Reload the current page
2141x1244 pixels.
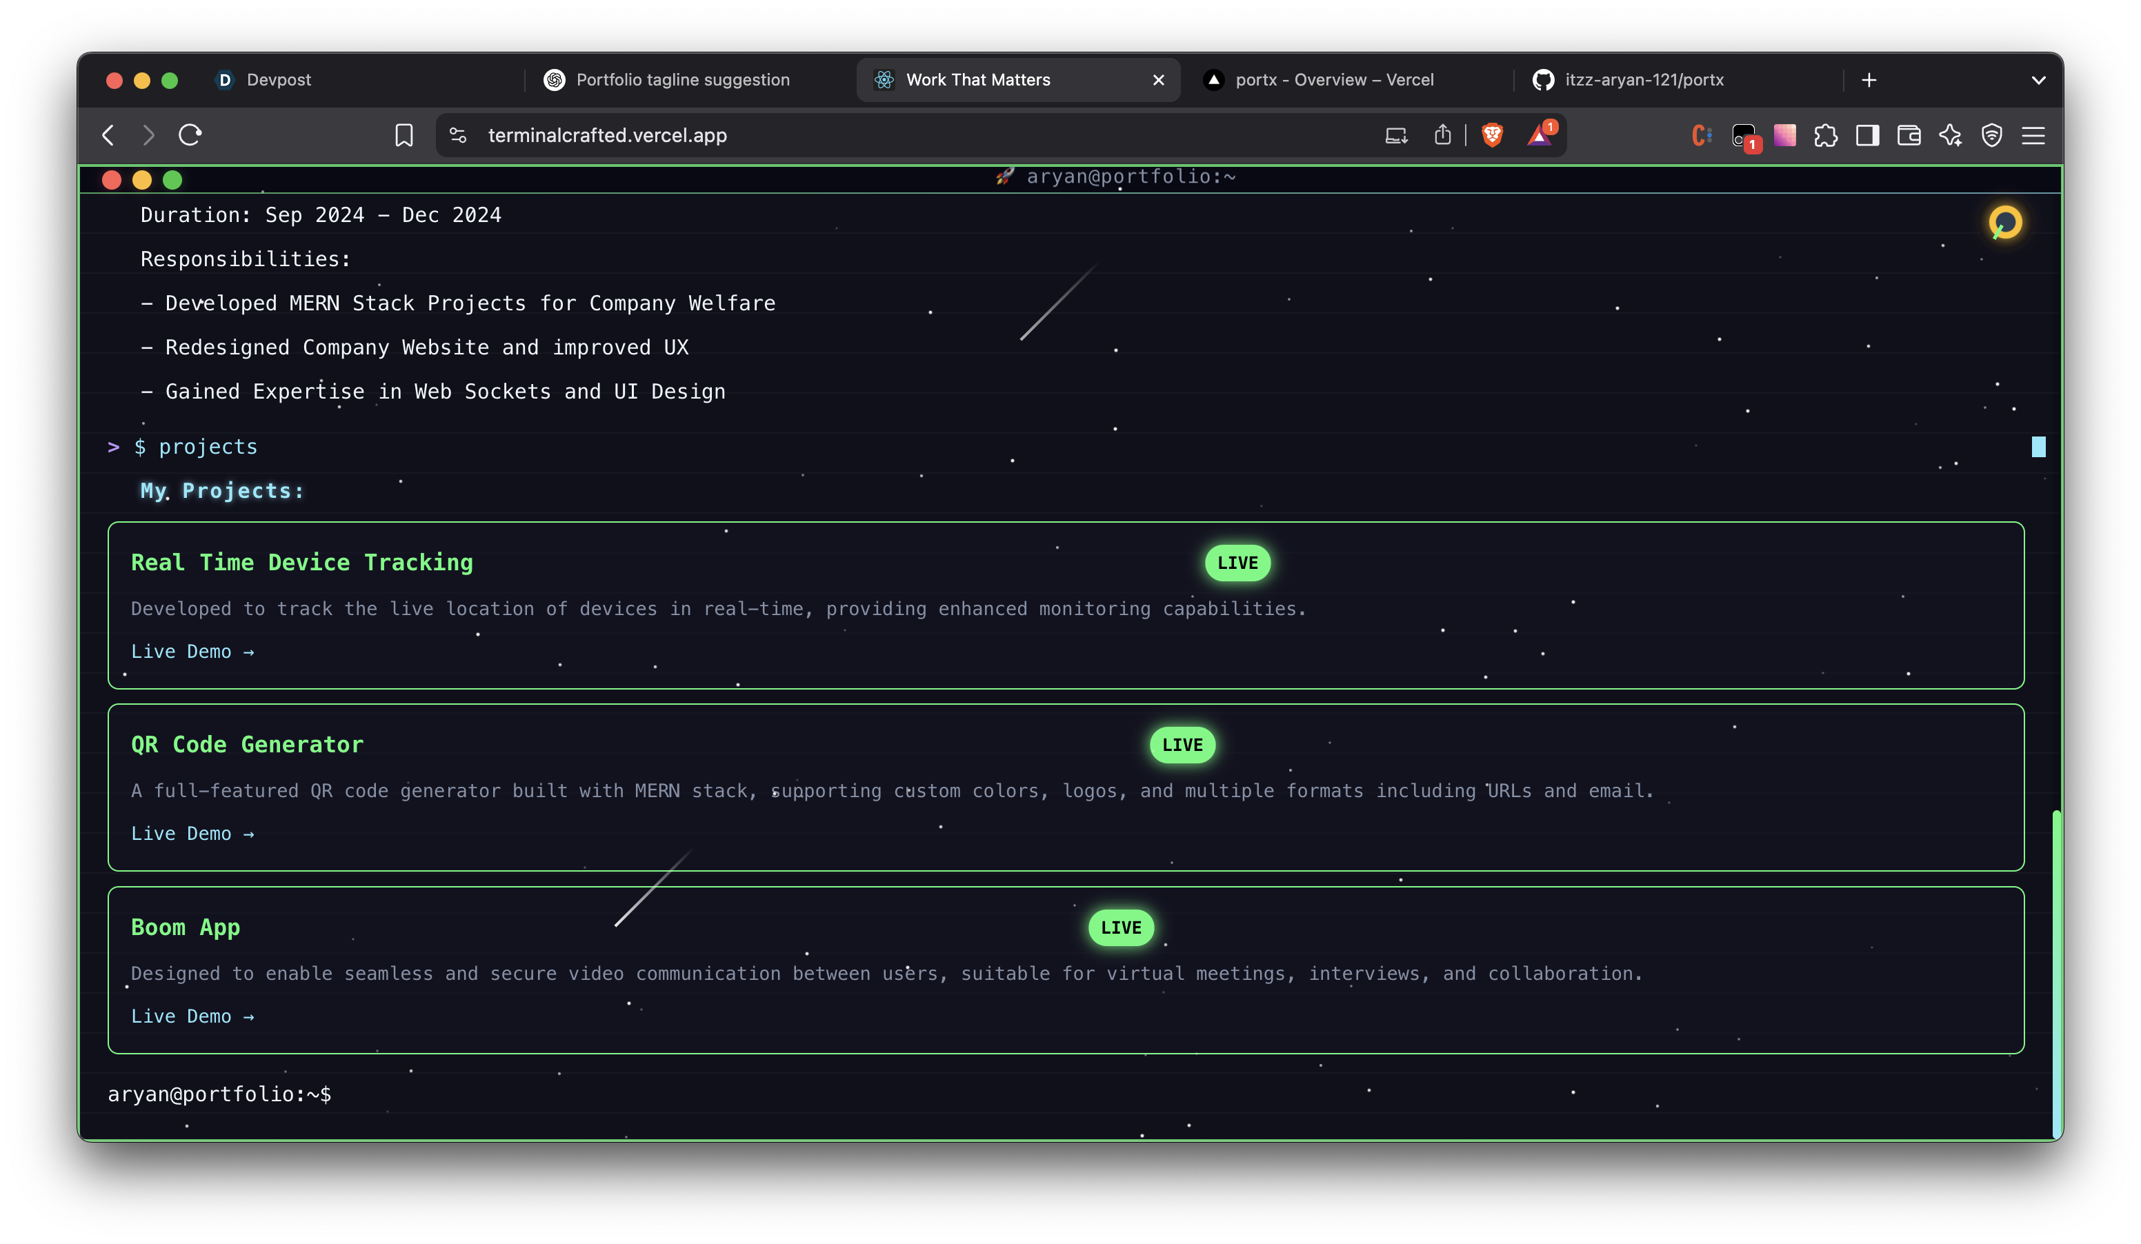click(x=190, y=135)
